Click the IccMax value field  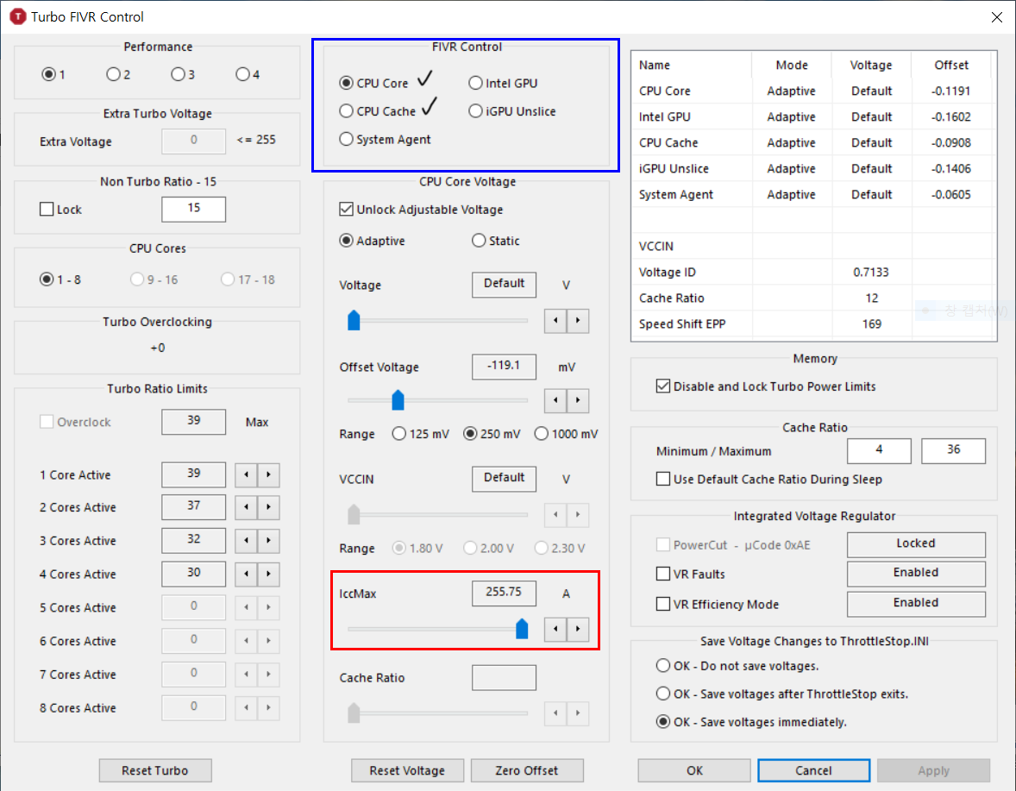(504, 593)
